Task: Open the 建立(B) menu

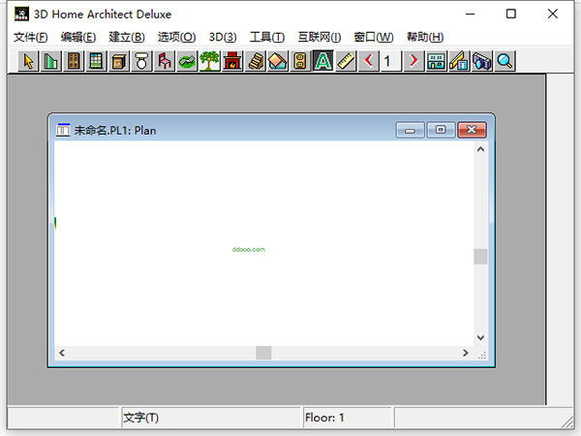Action: 126,37
